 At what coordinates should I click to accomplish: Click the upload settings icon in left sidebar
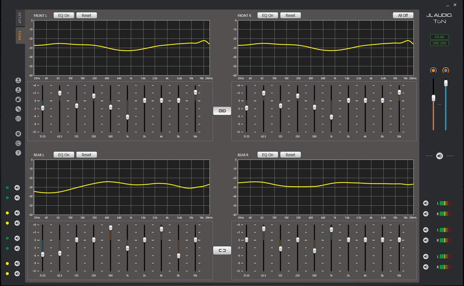(x=18, y=80)
